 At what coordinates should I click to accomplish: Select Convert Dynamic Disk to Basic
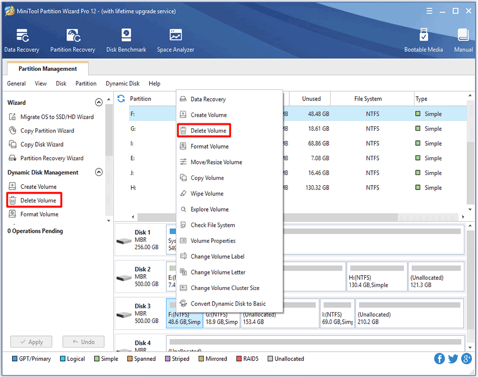pos(228,304)
